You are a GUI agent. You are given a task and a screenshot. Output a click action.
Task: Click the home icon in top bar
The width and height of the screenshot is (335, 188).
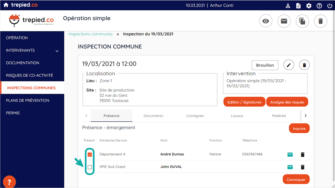point(6,5)
